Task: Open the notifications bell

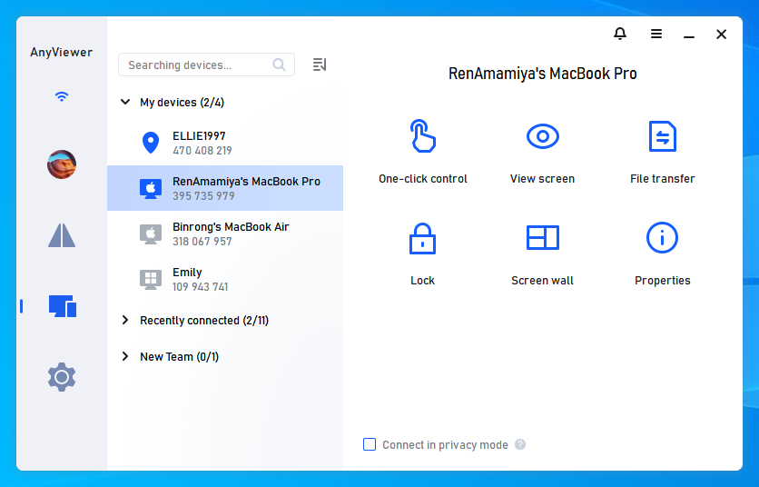Action: click(x=620, y=34)
